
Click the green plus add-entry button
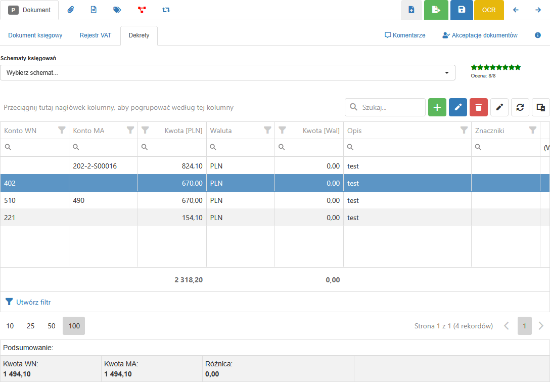pyautogui.click(x=437, y=107)
